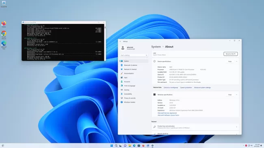The width and height of the screenshot is (264, 148).
Task: Click Windows logo beside Windows specifications
Action: 154,95
